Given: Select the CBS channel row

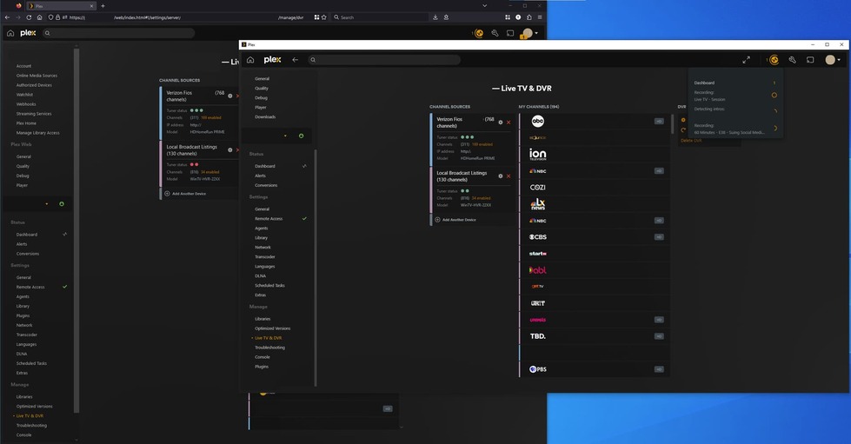Looking at the screenshot, I should 595,237.
